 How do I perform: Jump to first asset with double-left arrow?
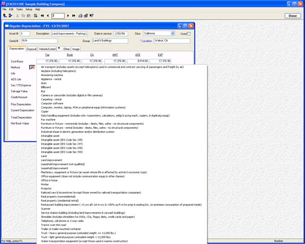(42, 16)
